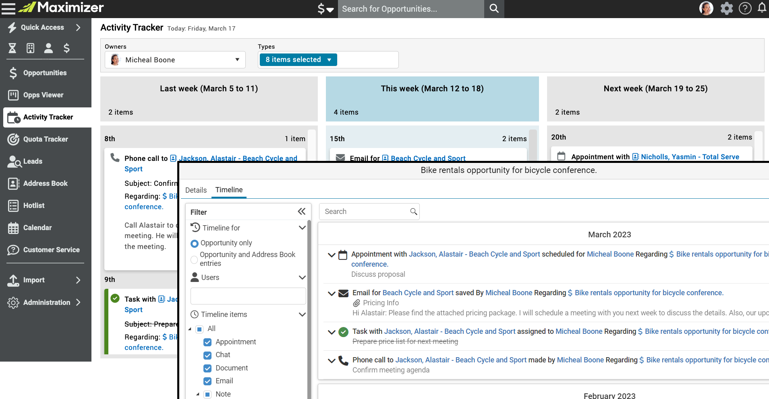Screen dimensions: 769x399
Task: Click the Users filter input box
Action: [x=248, y=296]
